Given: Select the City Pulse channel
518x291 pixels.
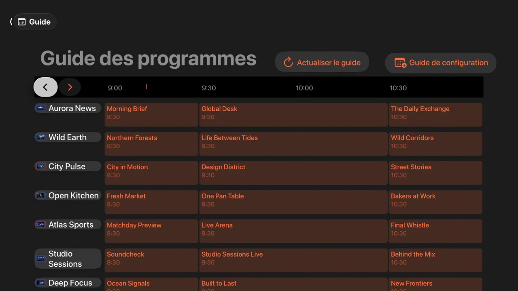Looking at the screenshot, I should [68, 166].
